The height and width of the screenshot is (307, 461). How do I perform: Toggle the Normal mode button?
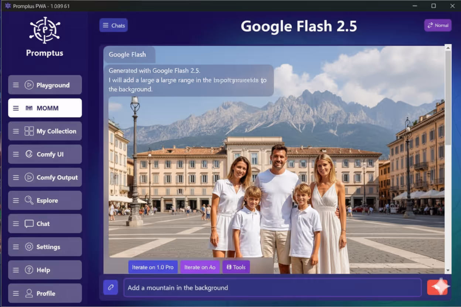coord(438,25)
